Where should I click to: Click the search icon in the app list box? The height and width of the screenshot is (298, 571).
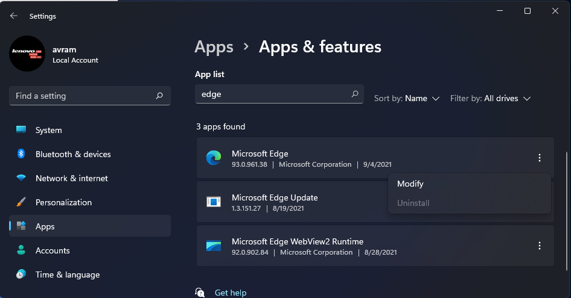click(x=355, y=95)
